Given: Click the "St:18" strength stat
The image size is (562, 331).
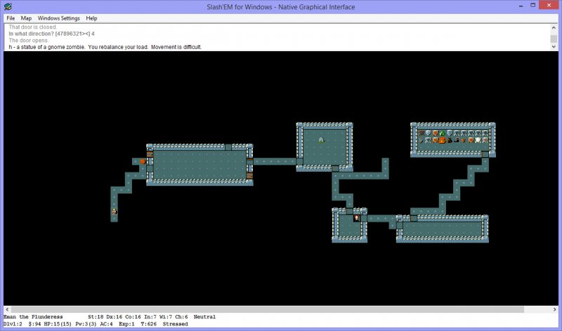Looking at the screenshot, I should (96, 317).
